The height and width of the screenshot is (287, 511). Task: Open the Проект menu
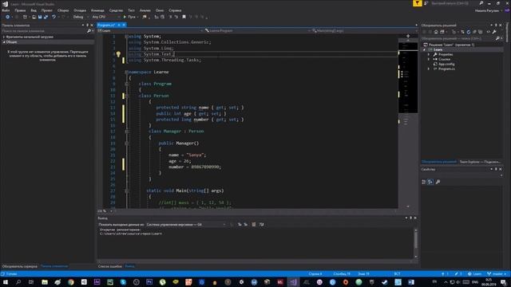point(47,10)
